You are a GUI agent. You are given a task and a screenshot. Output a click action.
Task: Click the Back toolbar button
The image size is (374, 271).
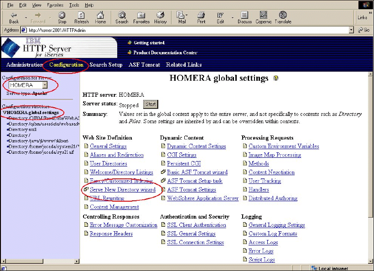click(14, 18)
